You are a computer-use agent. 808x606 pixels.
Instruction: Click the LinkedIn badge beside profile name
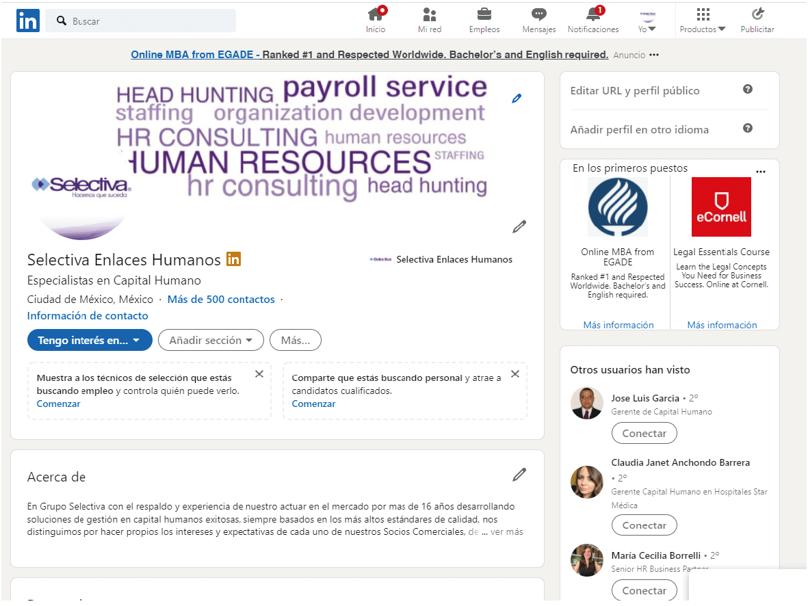pos(233,259)
